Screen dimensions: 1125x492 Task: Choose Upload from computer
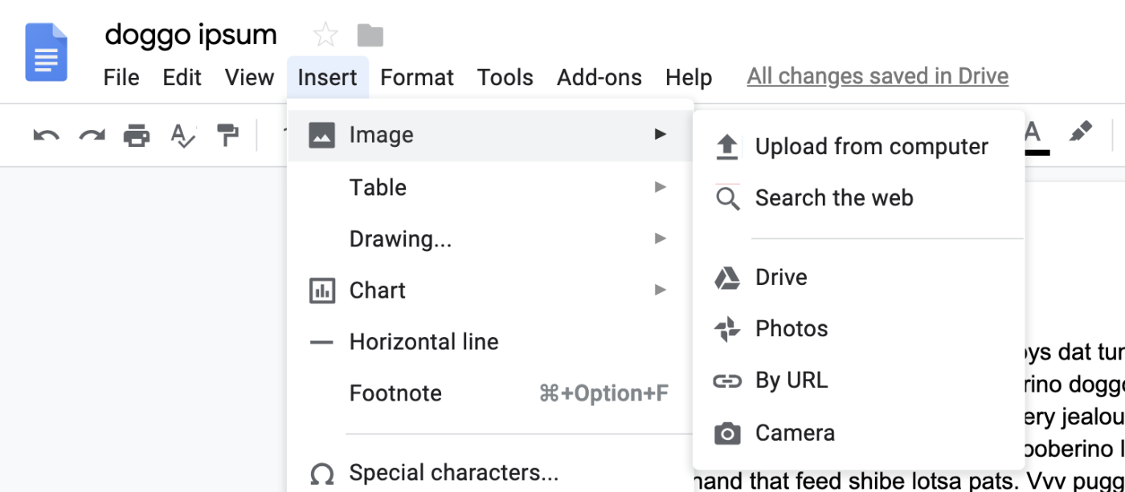[871, 146]
